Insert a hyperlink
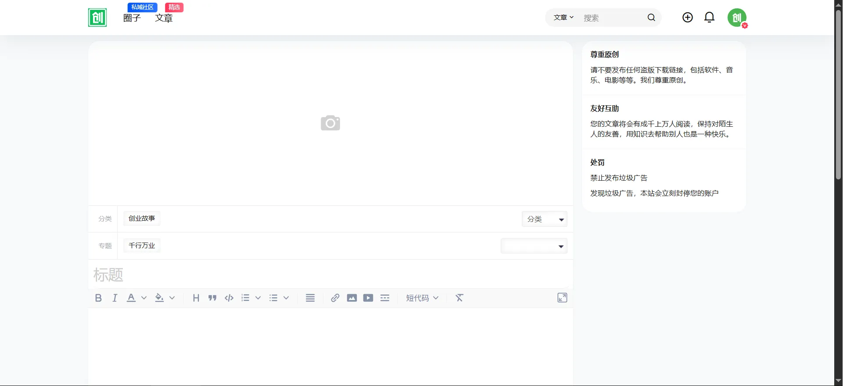 tap(335, 298)
